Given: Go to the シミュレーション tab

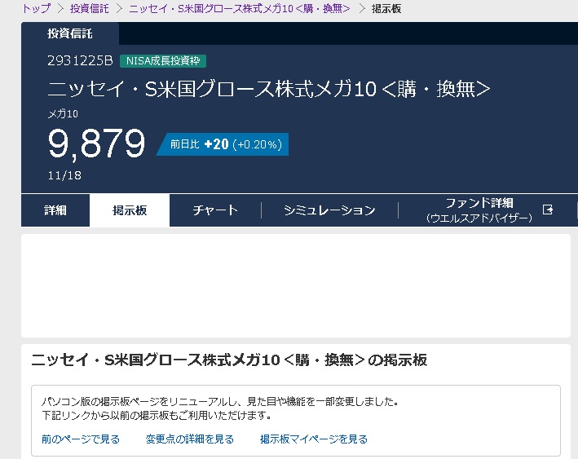Looking at the screenshot, I should (329, 210).
